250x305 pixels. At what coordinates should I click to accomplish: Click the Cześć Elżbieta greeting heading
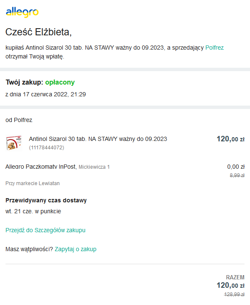coord(39,32)
